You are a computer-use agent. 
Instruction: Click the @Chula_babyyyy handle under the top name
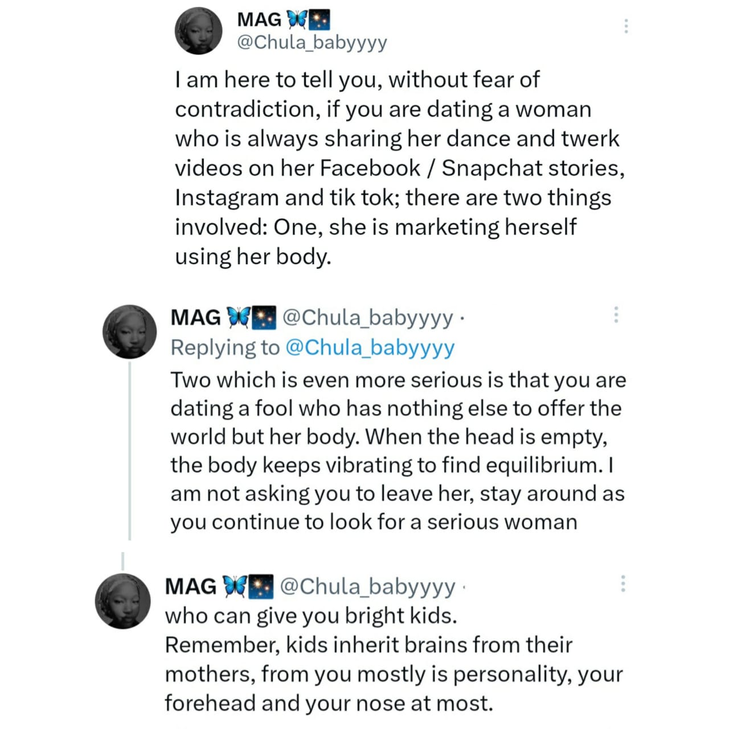tap(312, 43)
